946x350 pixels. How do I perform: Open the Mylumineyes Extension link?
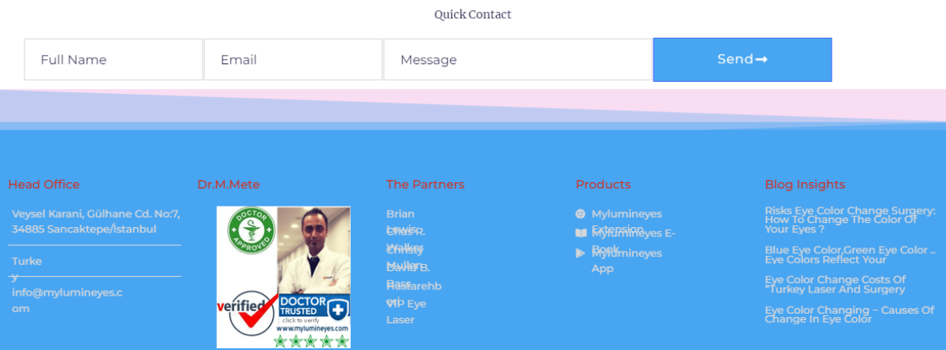[627, 222]
